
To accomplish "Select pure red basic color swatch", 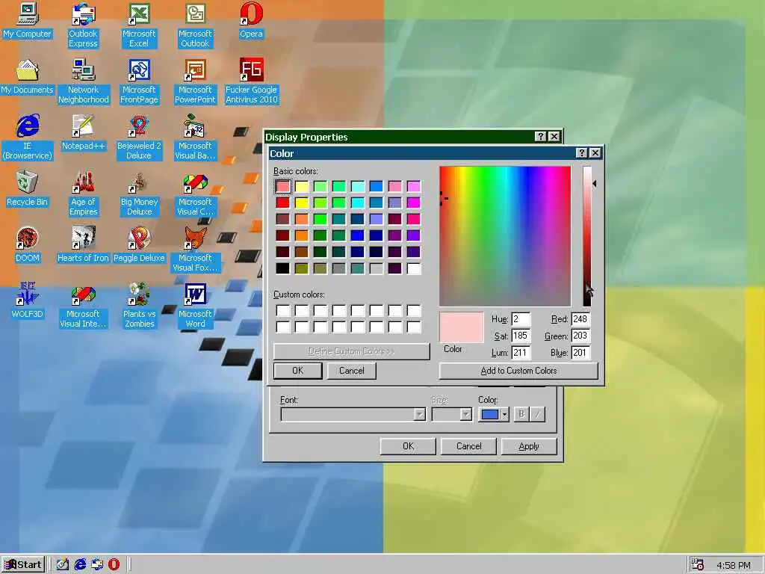I will [282, 203].
